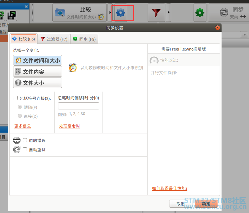Open synchronization settings green gear icon
This screenshot has width=249, height=213.
pos(200,13)
